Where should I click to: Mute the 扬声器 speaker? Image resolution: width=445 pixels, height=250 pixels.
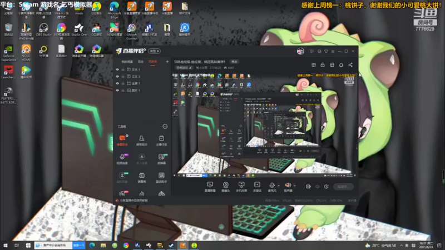point(288,187)
